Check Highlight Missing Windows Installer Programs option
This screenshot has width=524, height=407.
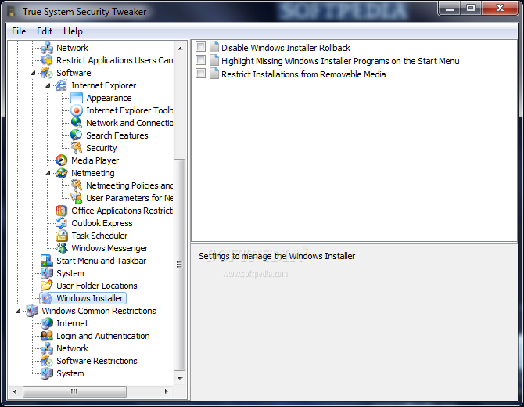coord(200,60)
